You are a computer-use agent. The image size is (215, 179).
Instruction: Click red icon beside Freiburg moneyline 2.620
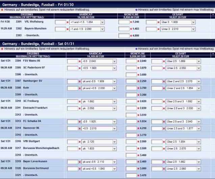(x=138, y=101)
